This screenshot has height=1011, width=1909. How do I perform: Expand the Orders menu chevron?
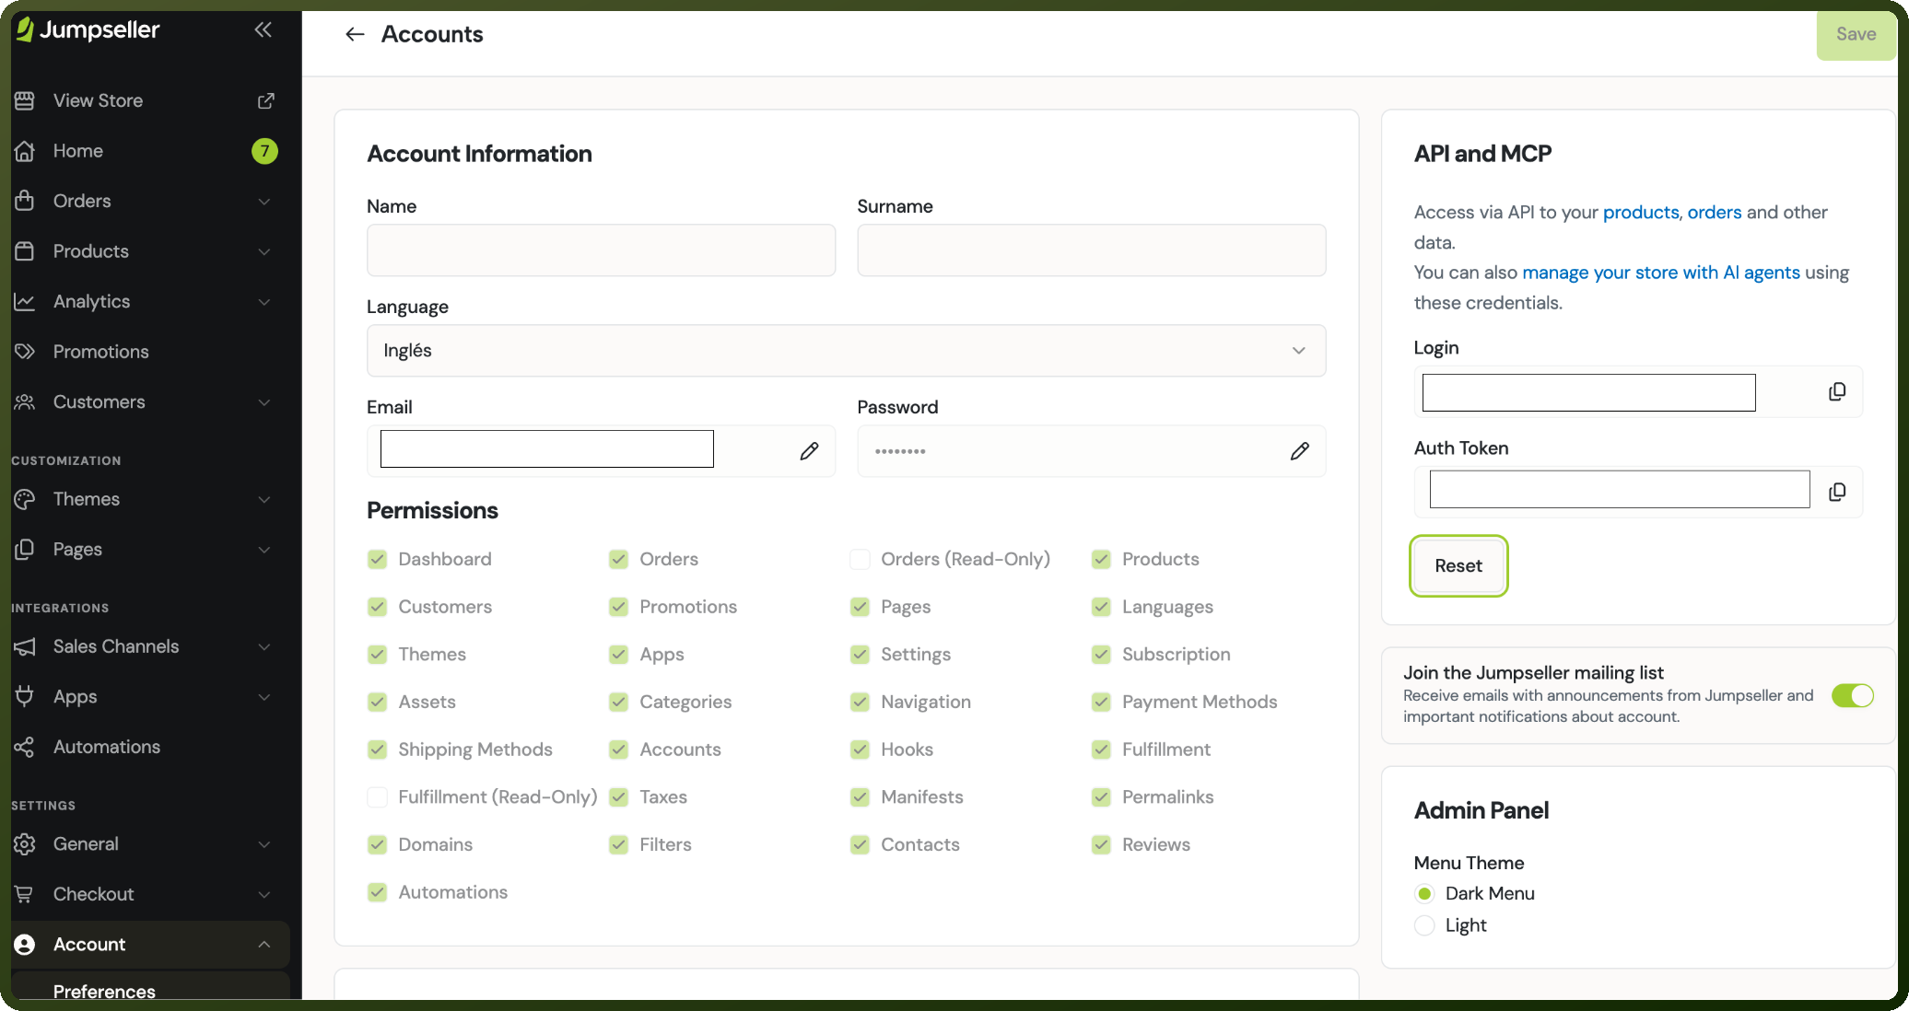[x=264, y=202]
